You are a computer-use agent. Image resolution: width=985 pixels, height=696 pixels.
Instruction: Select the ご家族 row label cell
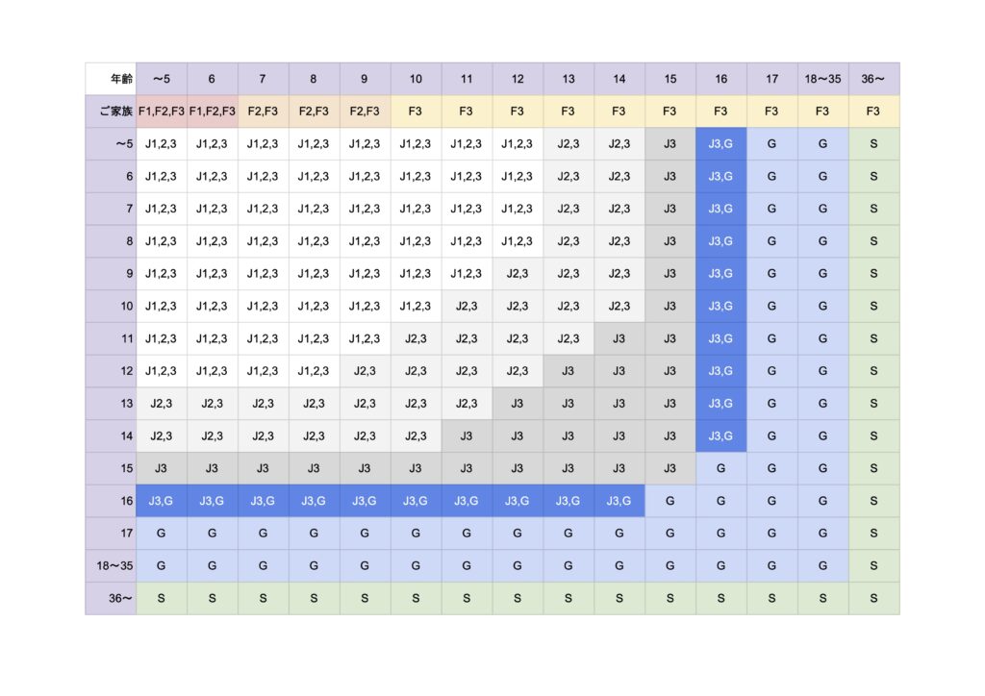(111, 112)
